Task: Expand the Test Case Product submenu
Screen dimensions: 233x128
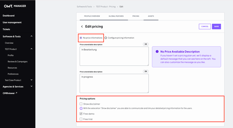Action: pos(31,80)
